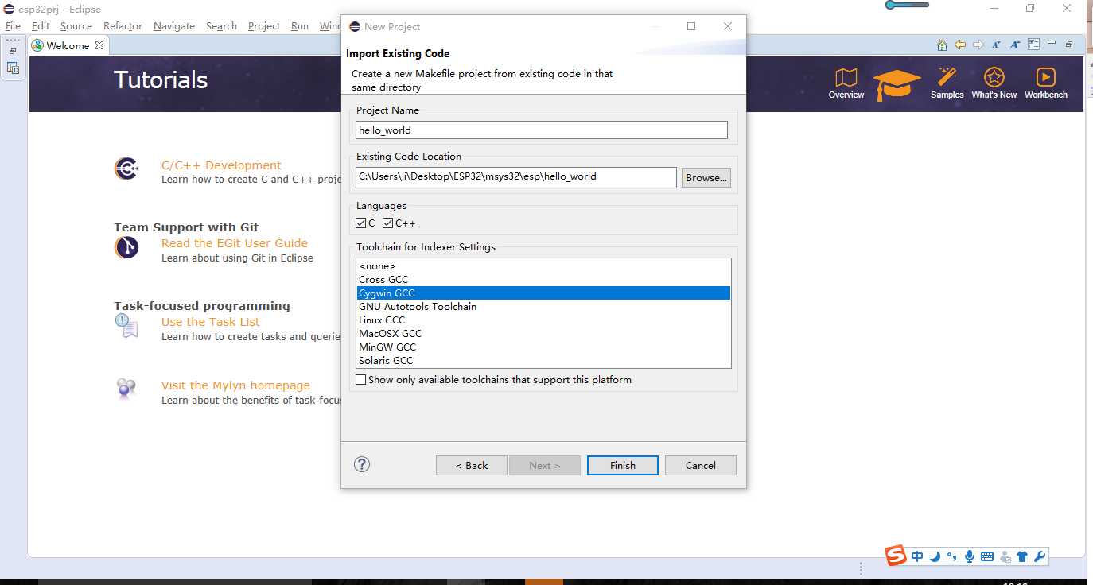Click the left sidebar restore icon

pos(13,51)
